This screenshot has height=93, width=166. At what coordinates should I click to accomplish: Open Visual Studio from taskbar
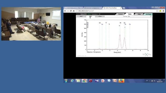point(97,81)
